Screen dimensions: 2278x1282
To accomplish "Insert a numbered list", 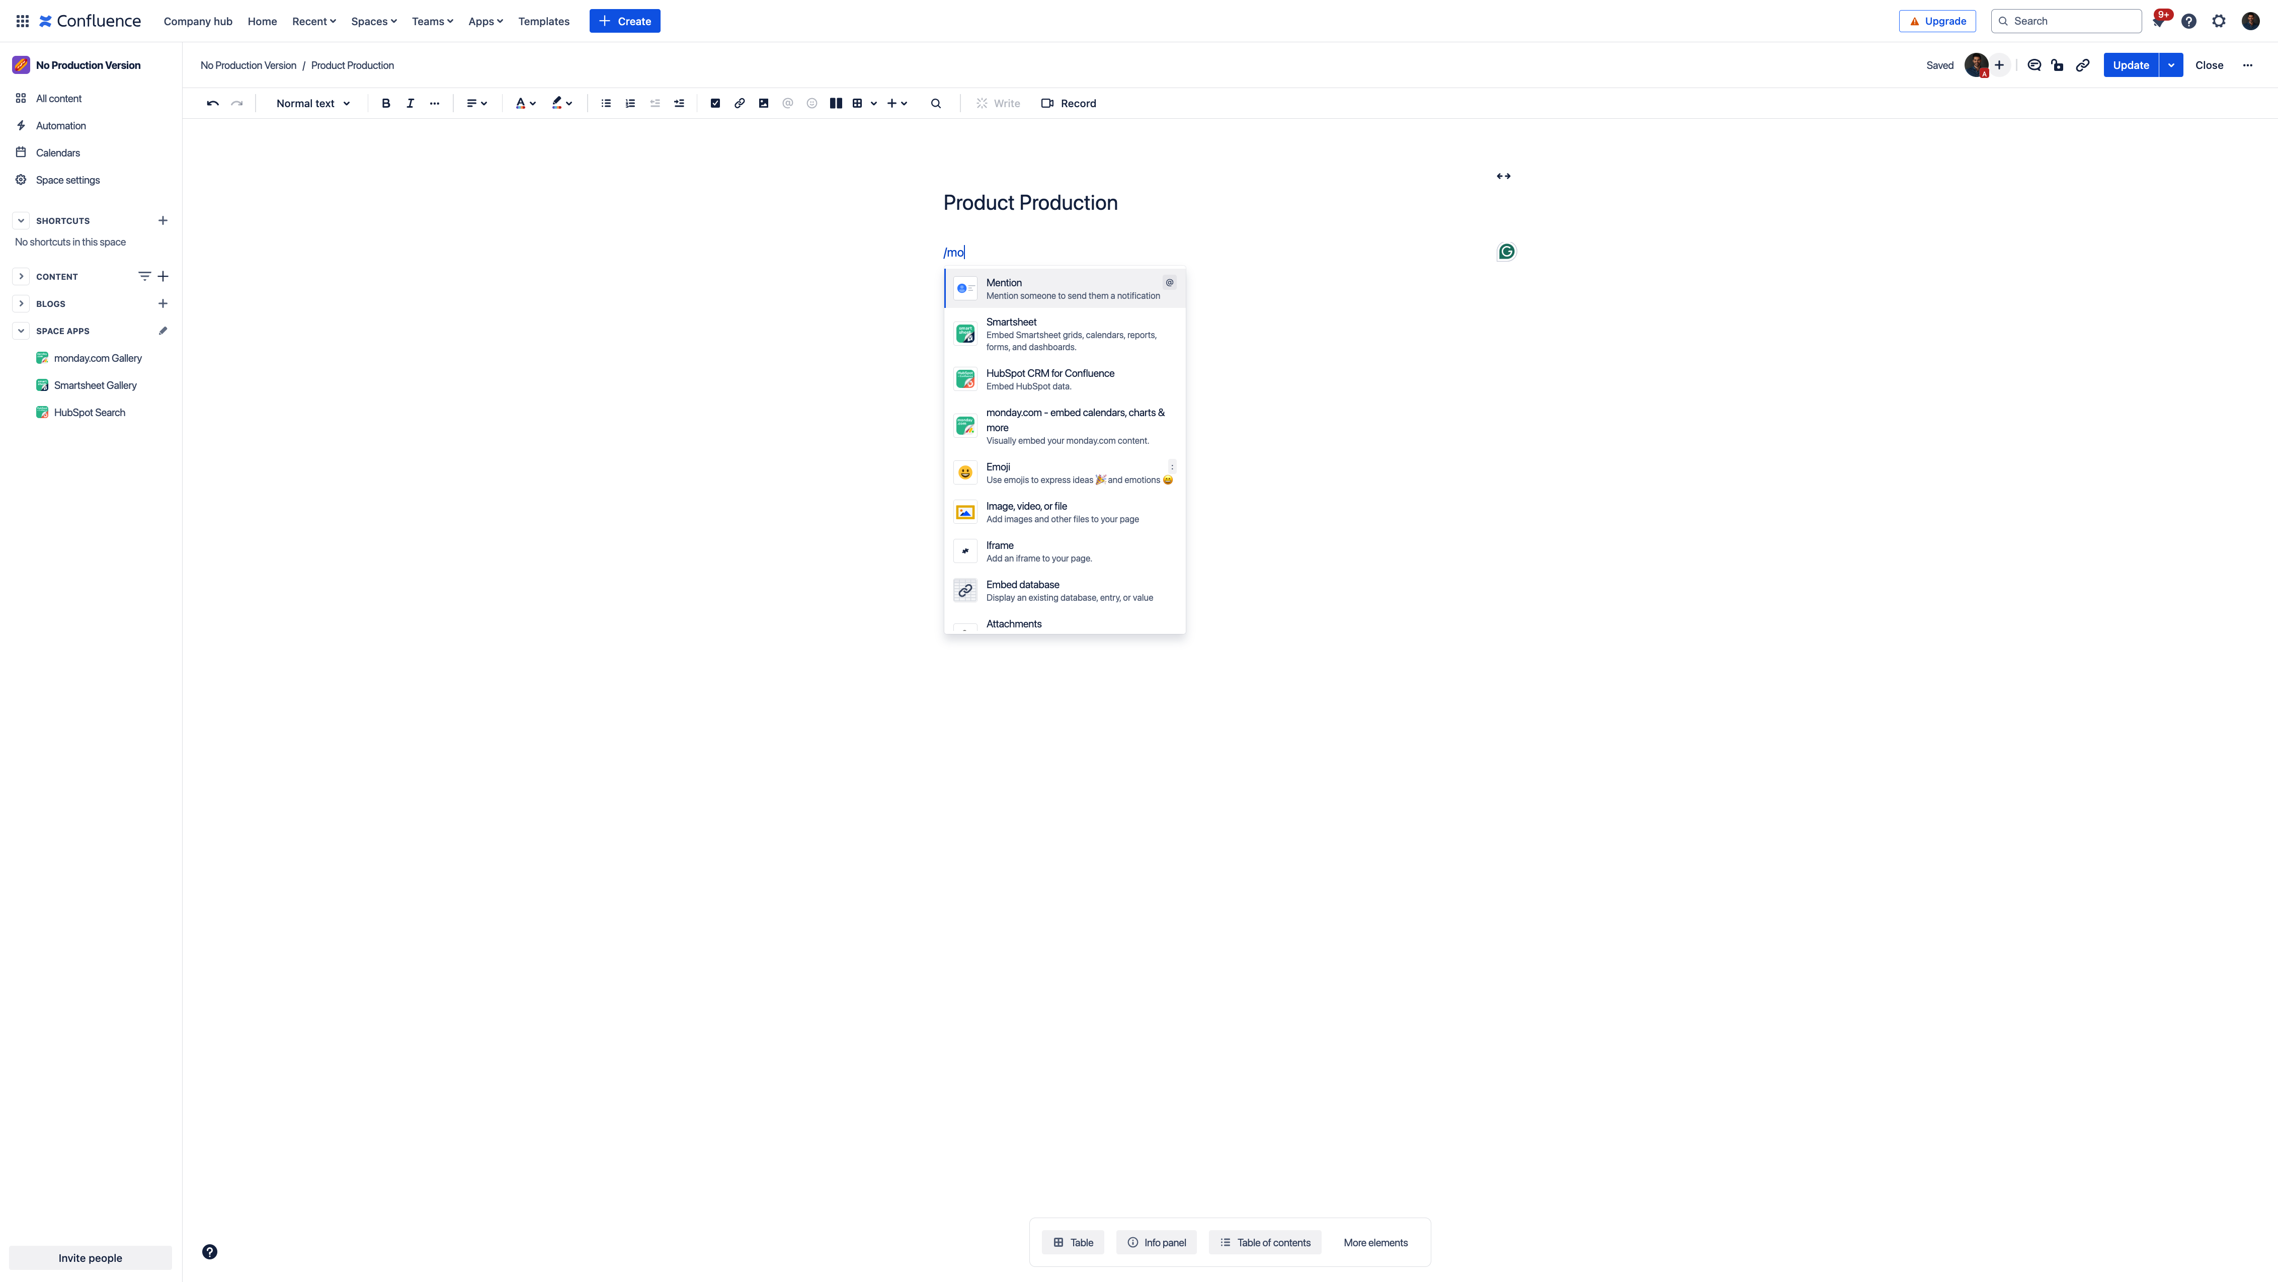I will click(630, 104).
